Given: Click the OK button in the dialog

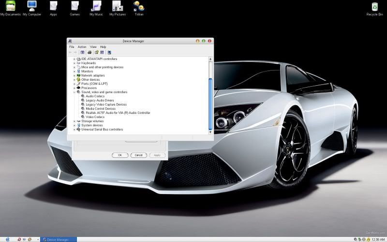Looking at the screenshot, I should click(x=120, y=155).
